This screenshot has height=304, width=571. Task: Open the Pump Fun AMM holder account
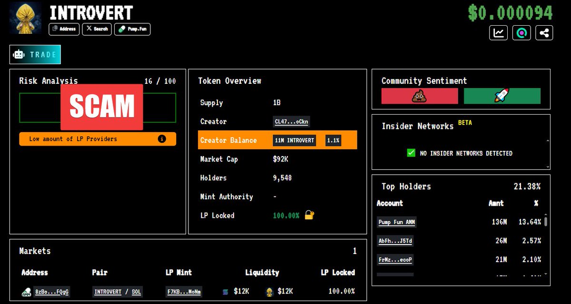coord(397,222)
